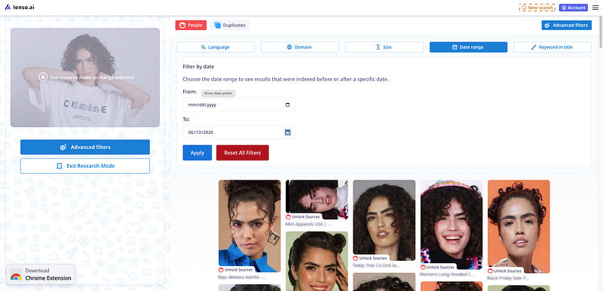Unlock Sources on Black Friday Sale result
603x291 pixels.
pyautogui.click(x=505, y=271)
